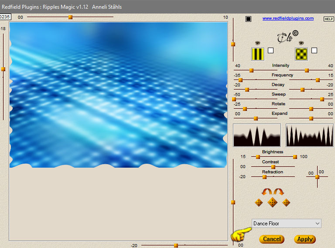Open the Dance Floor preset dropdown

pyautogui.click(x=286, y=224)
